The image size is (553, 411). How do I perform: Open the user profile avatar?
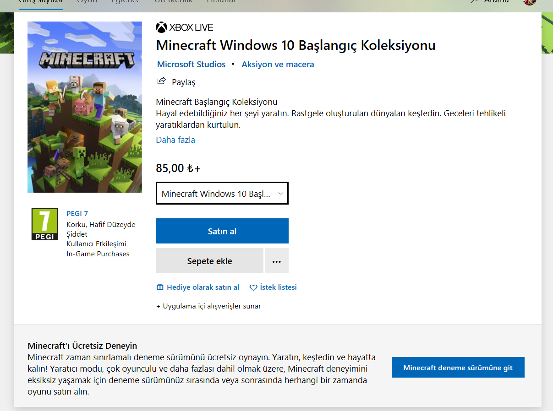click(530, 2)
